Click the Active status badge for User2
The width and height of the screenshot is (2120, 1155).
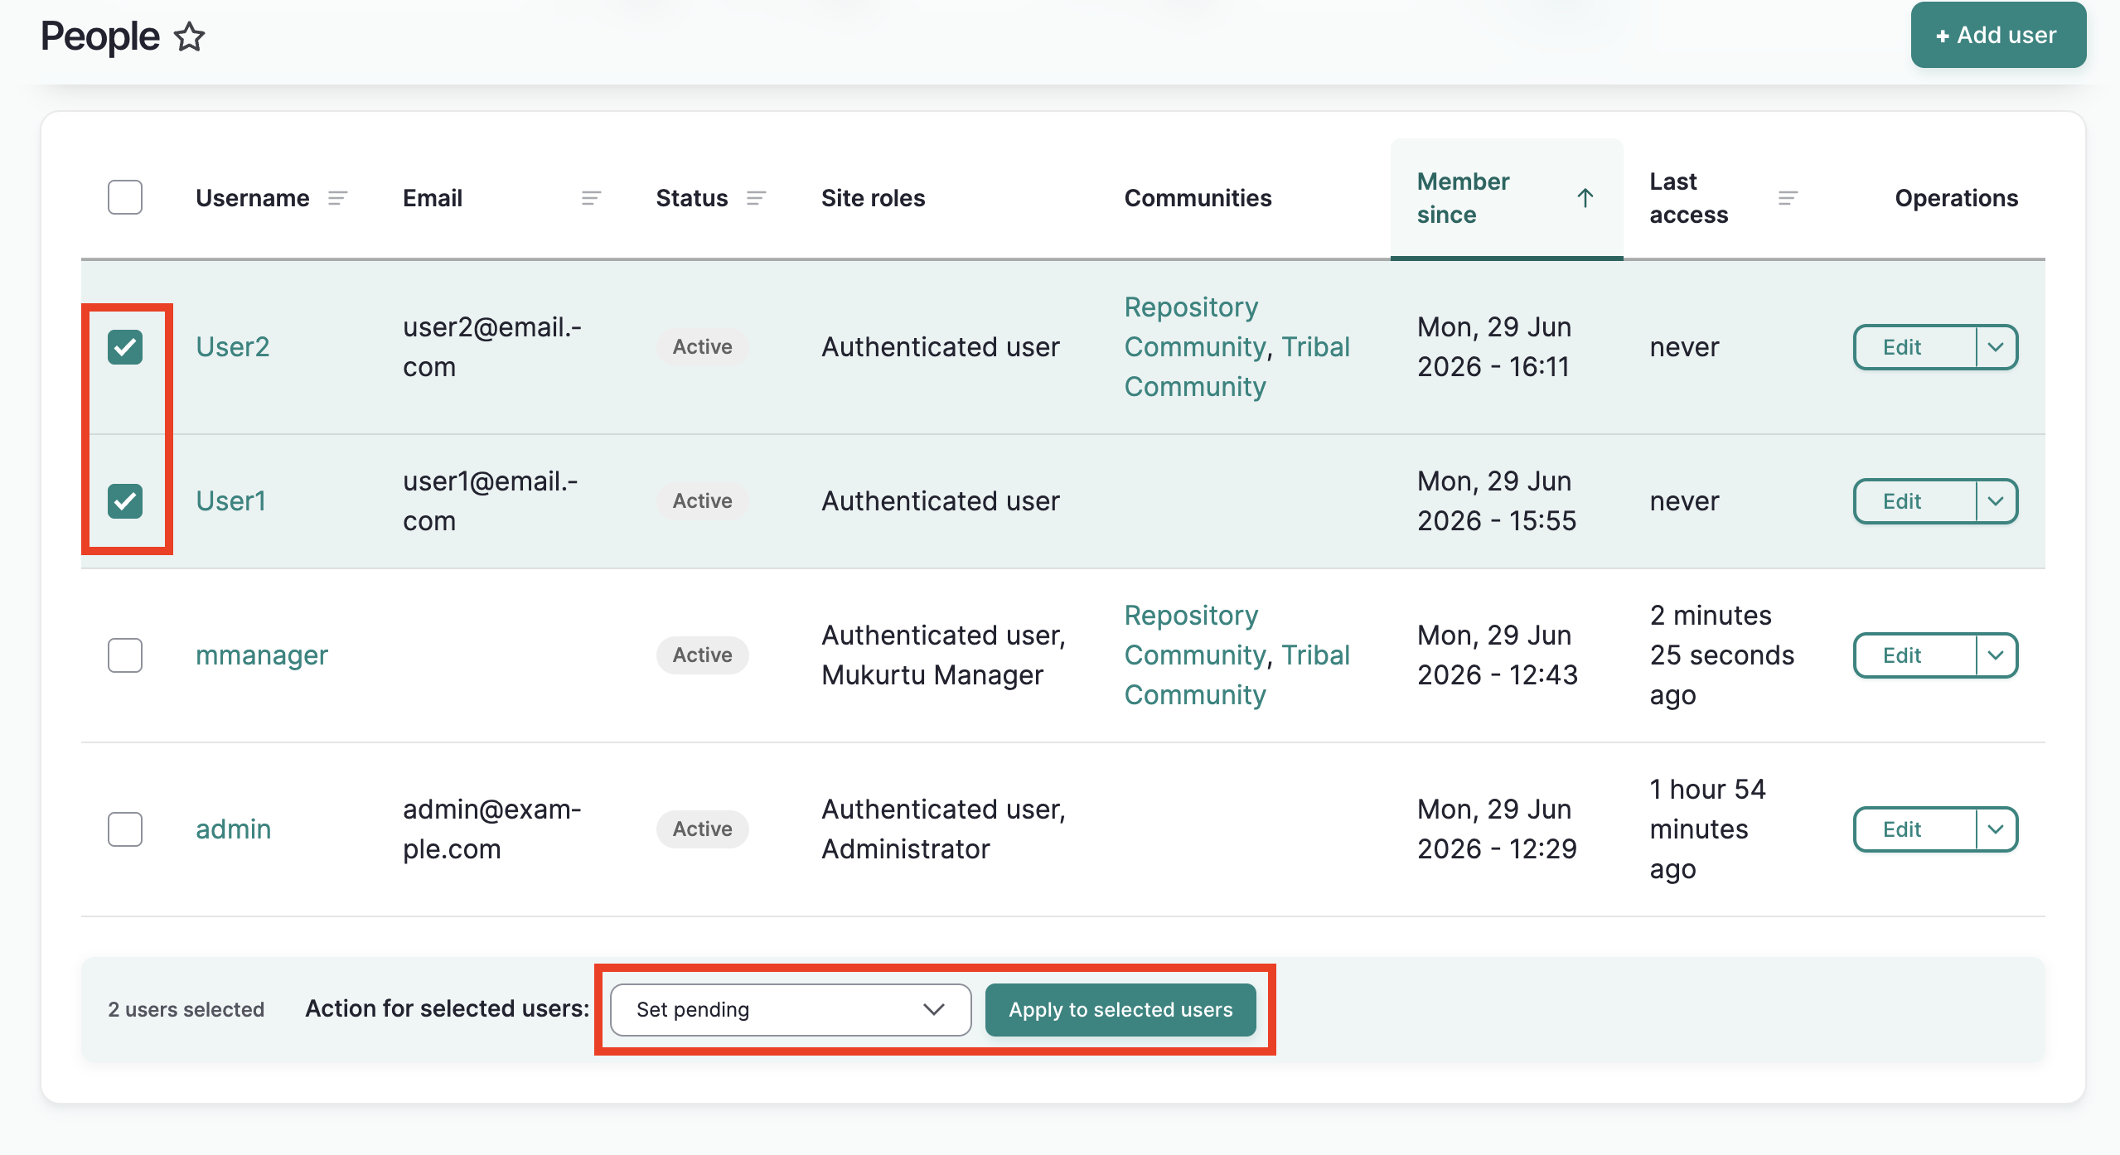click(x=703, y=346)
